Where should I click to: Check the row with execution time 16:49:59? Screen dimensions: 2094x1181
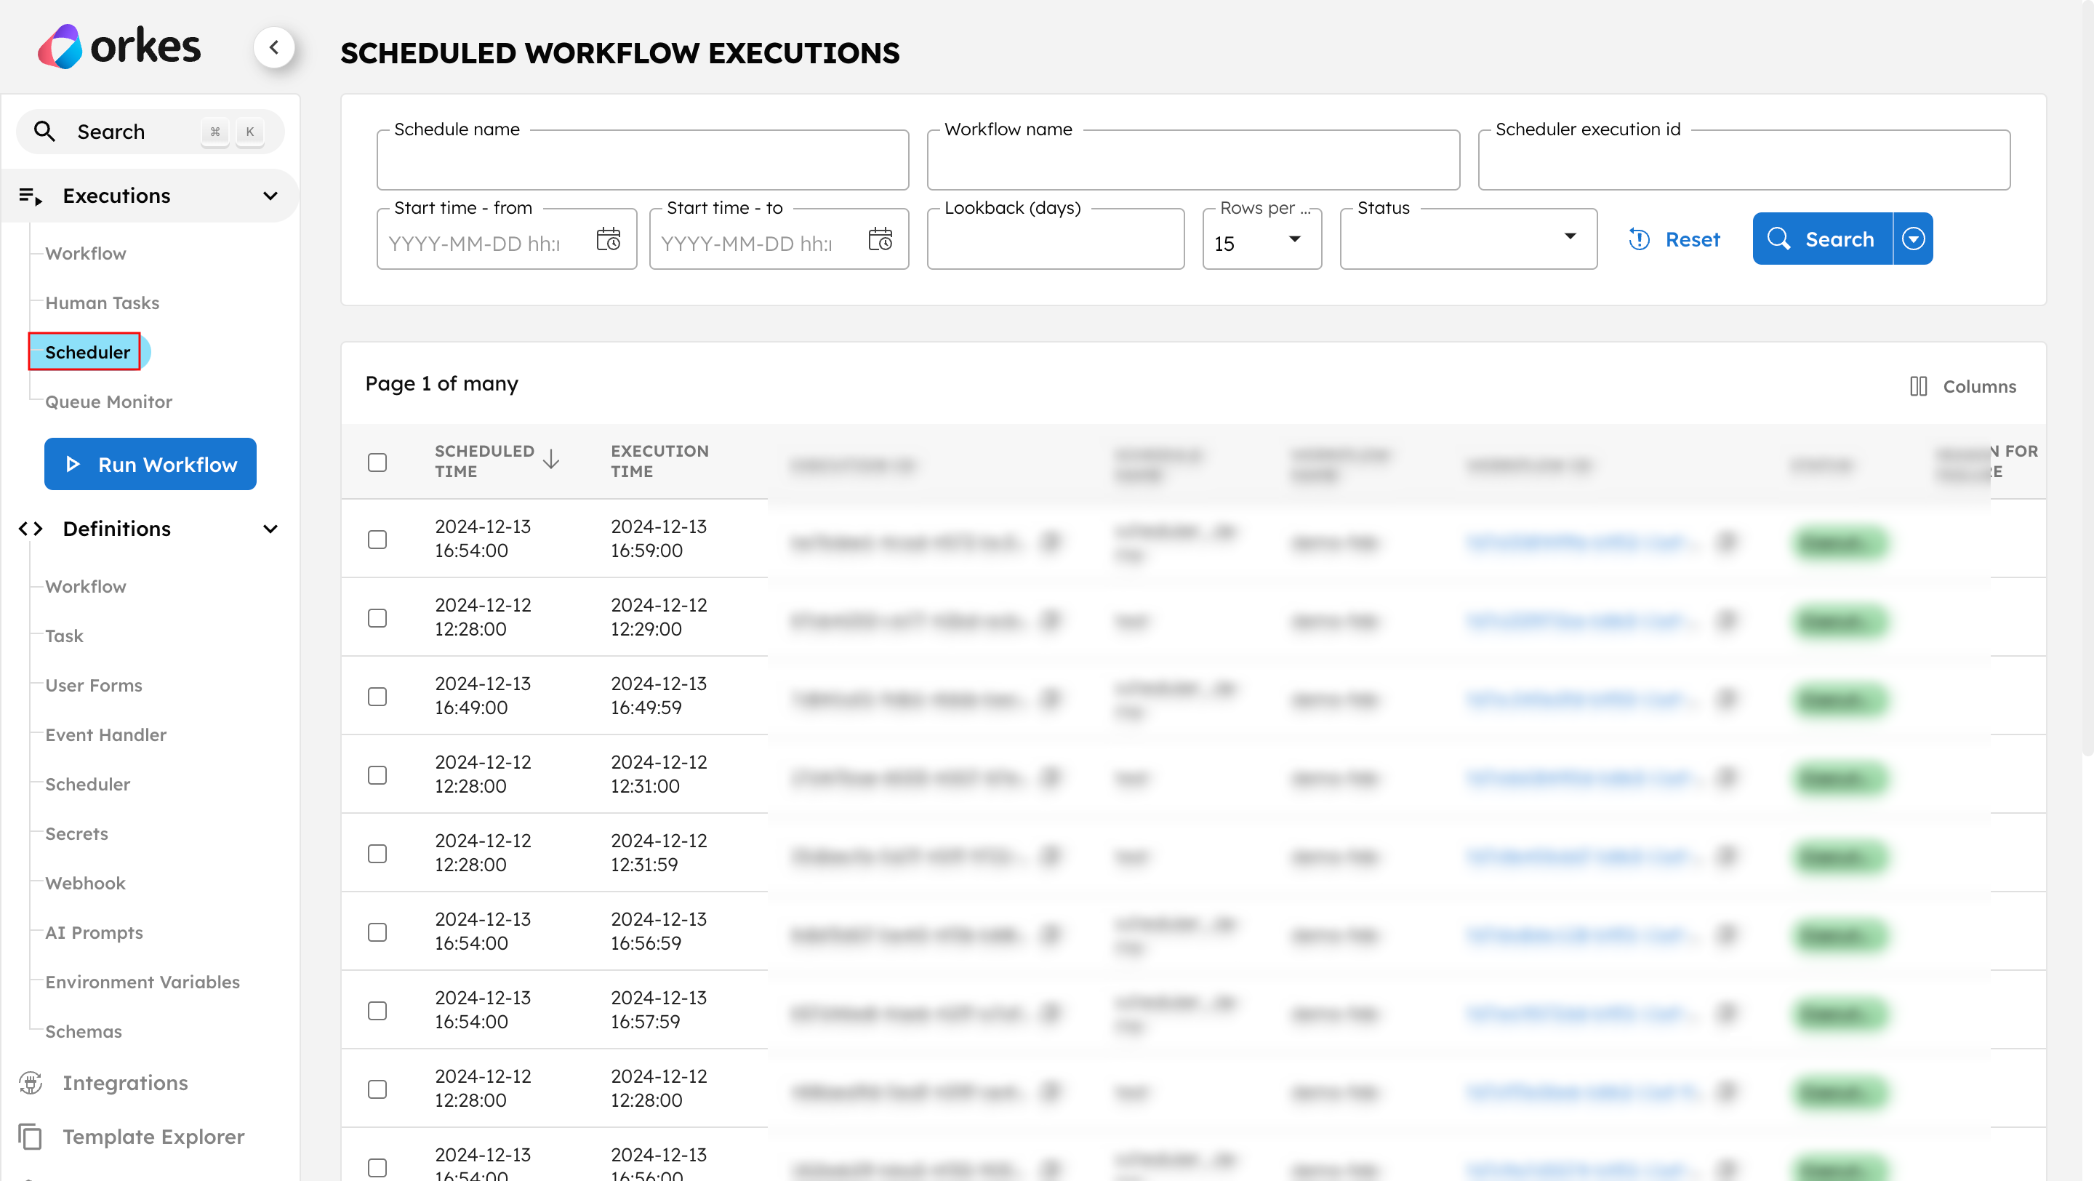coord(377,697)
